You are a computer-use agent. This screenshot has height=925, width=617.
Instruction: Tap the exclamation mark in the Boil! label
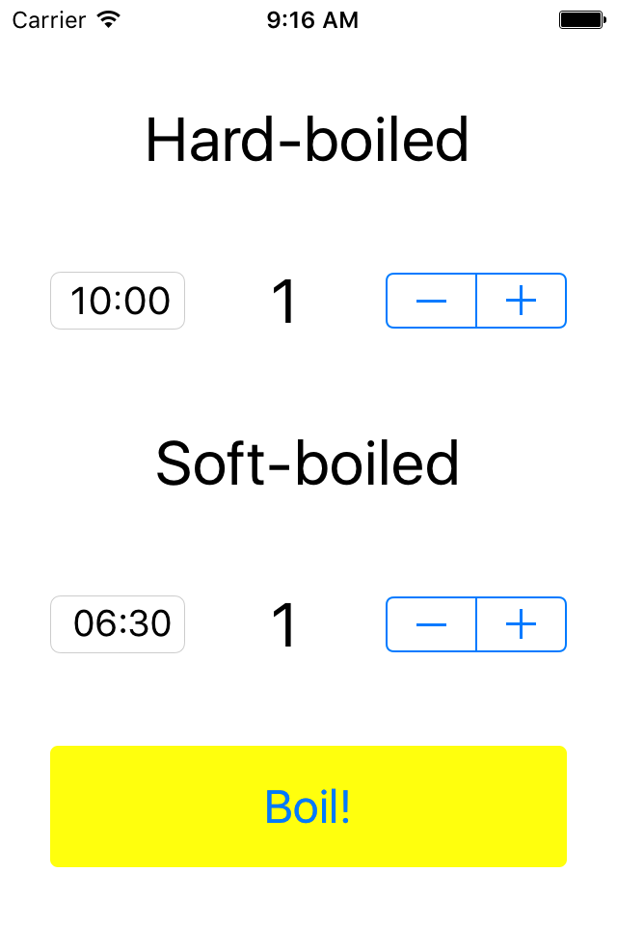pos(345,806)
